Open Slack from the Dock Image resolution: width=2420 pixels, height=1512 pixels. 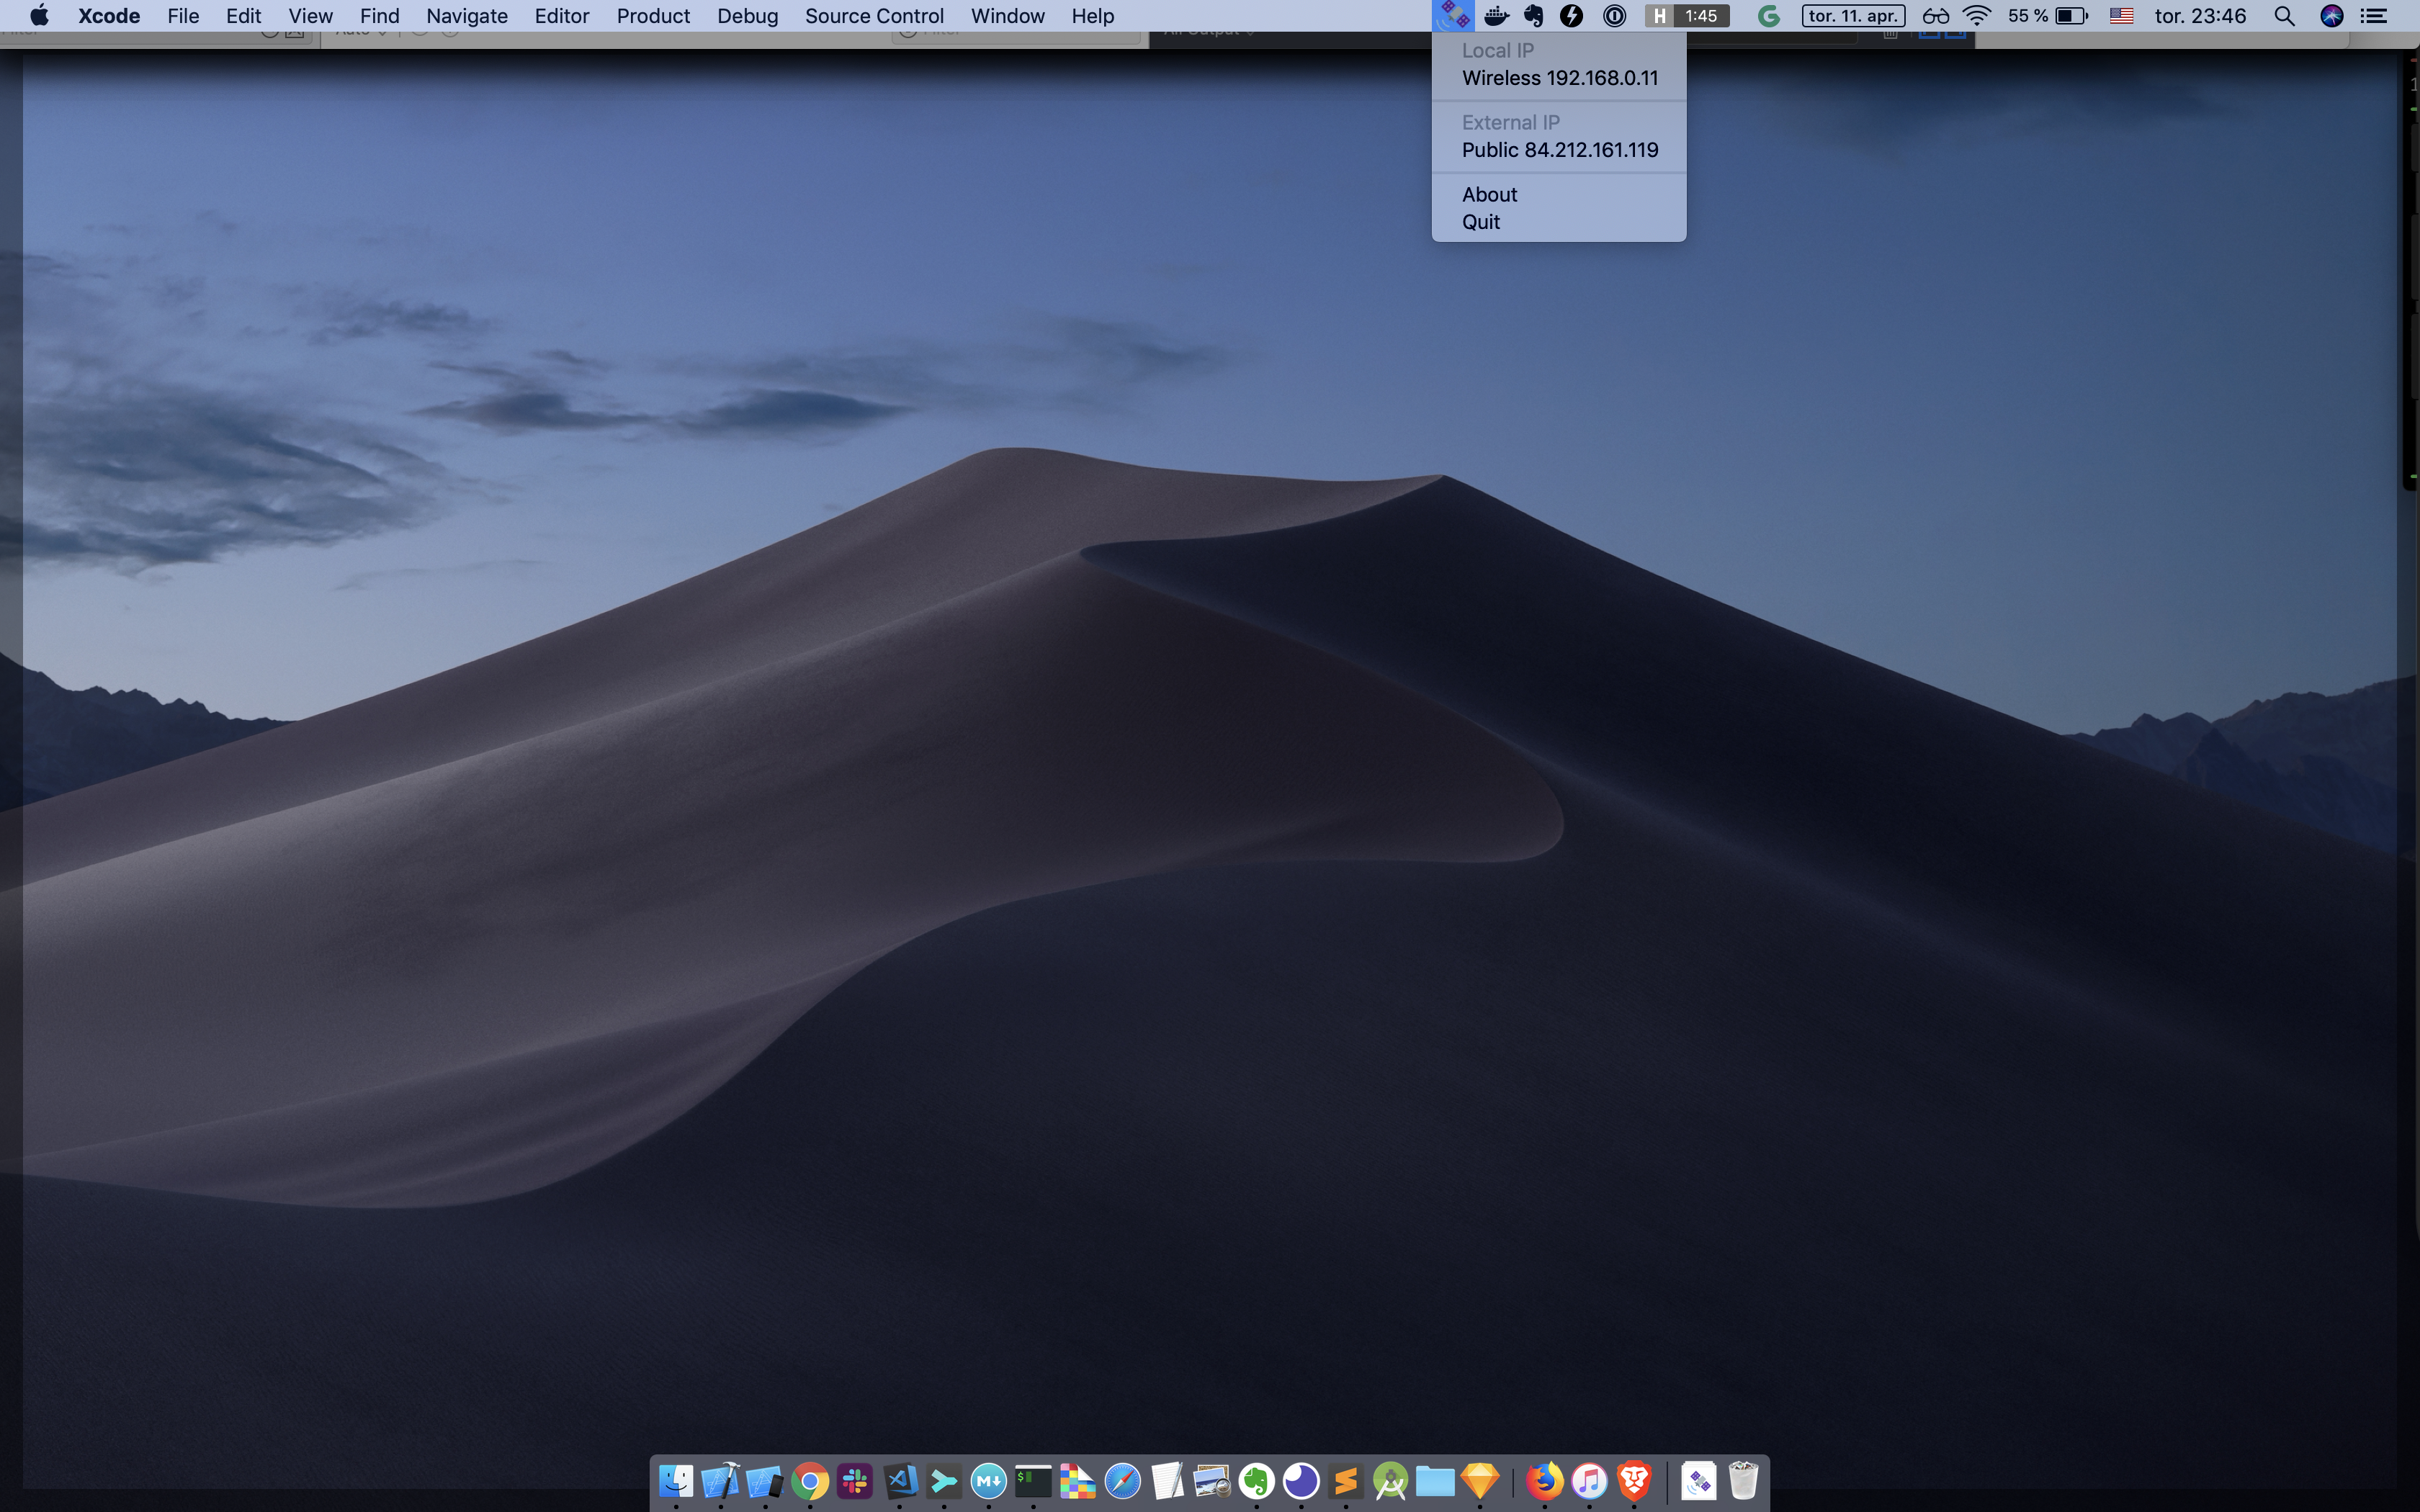pyautogui.click(x=855, y=1481)
